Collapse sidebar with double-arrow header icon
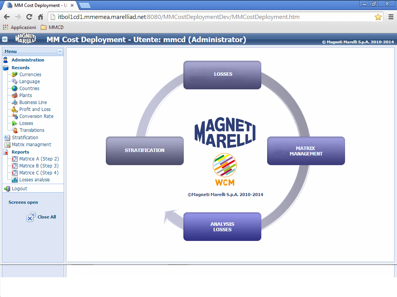Viewport: 397px width, 297px height. pos(5,39)
